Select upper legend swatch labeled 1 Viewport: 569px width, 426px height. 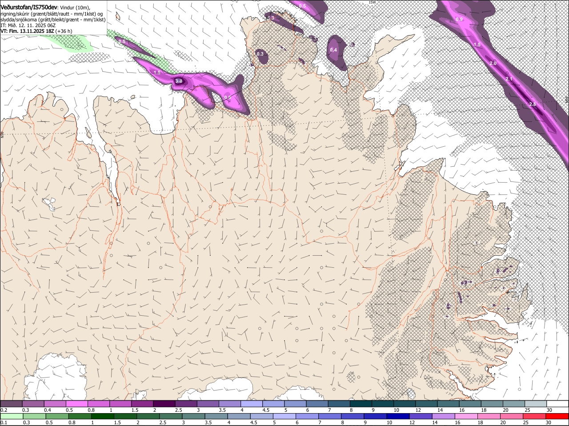120,404
